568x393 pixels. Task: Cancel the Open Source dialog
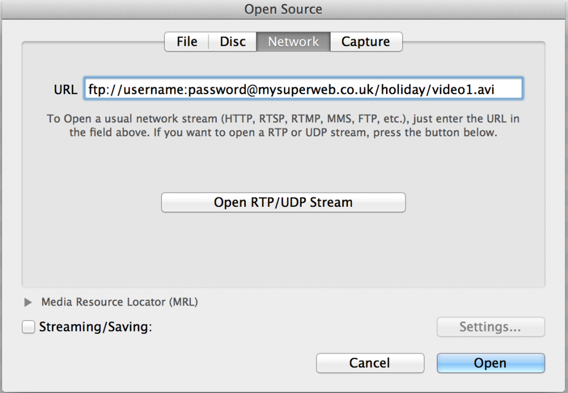pos(370,363)
